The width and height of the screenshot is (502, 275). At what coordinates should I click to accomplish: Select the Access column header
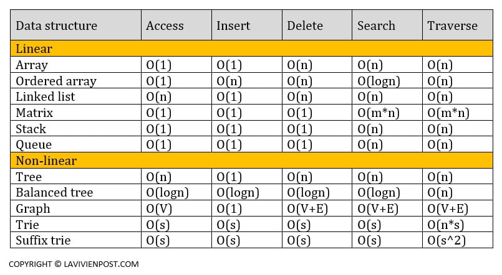coord(165,26)
